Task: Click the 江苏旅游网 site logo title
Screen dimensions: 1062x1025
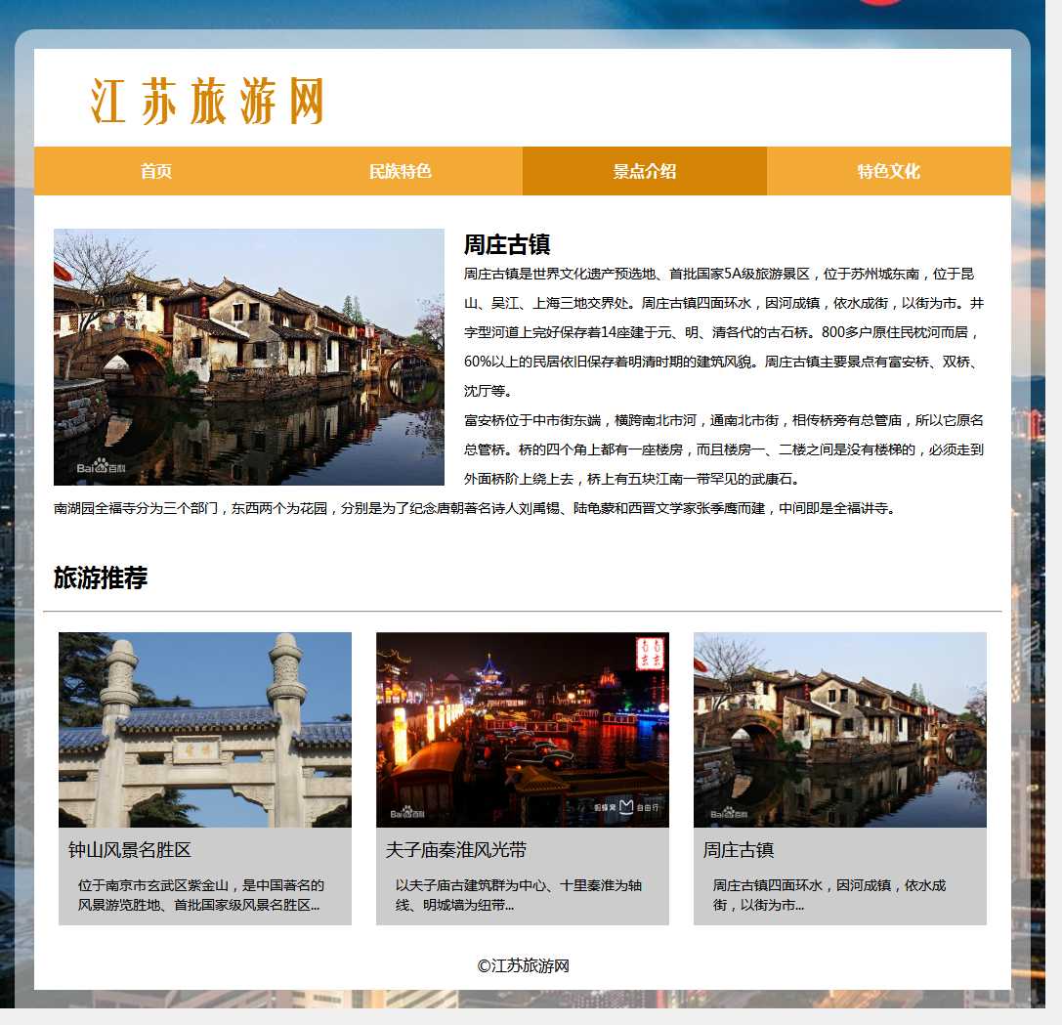Action: 207,102
